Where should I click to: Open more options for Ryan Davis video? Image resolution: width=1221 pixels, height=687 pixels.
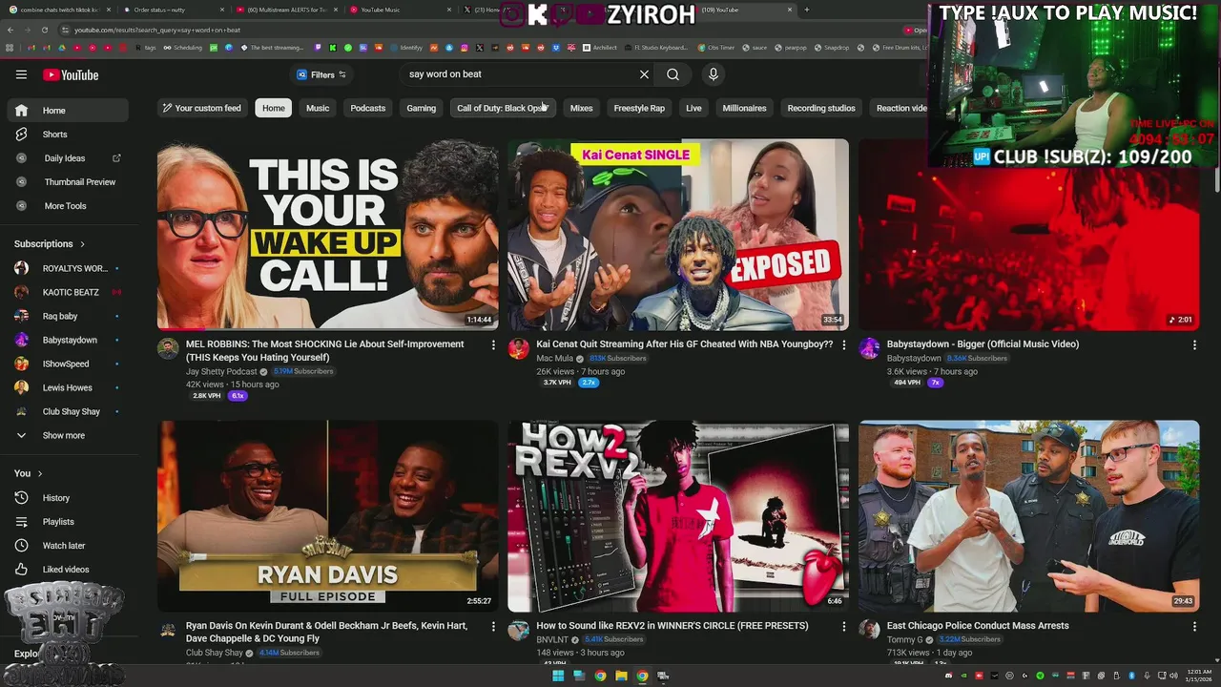[x=493, y=626]
